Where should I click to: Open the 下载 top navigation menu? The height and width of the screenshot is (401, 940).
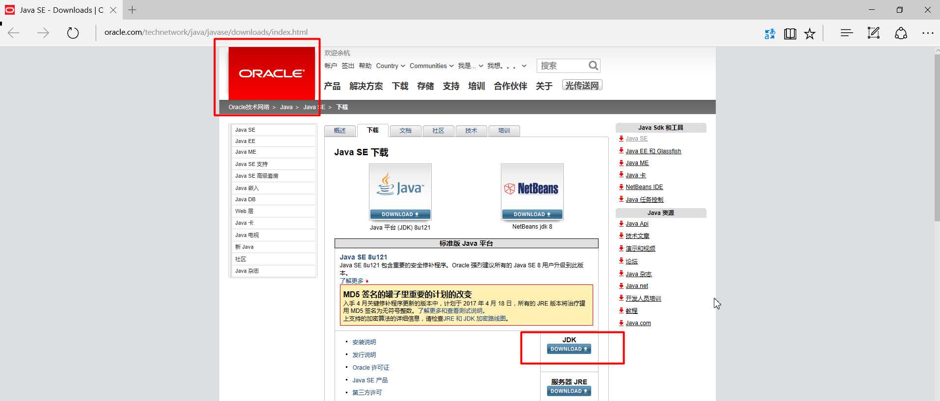[x=400, y=86]
